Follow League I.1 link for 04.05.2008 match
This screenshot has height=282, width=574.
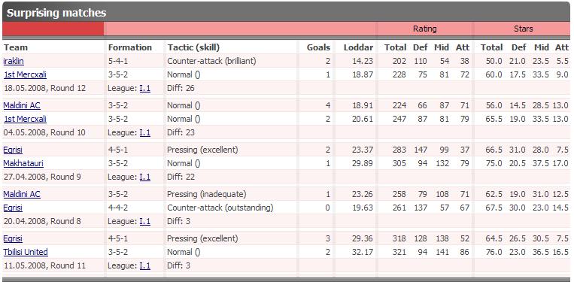pyautogui.click(x=145, y=132)
